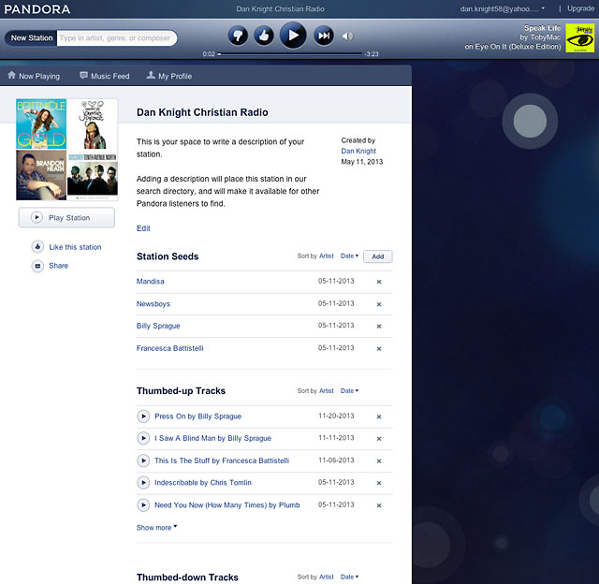Viewport: 599px width, 584px height.
Task: Open Date sort dropdown in Station Seeds
Action: click(349, 255)
